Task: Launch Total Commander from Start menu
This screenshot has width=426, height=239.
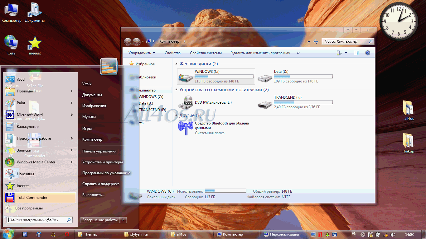Action: tap(40, 198)
